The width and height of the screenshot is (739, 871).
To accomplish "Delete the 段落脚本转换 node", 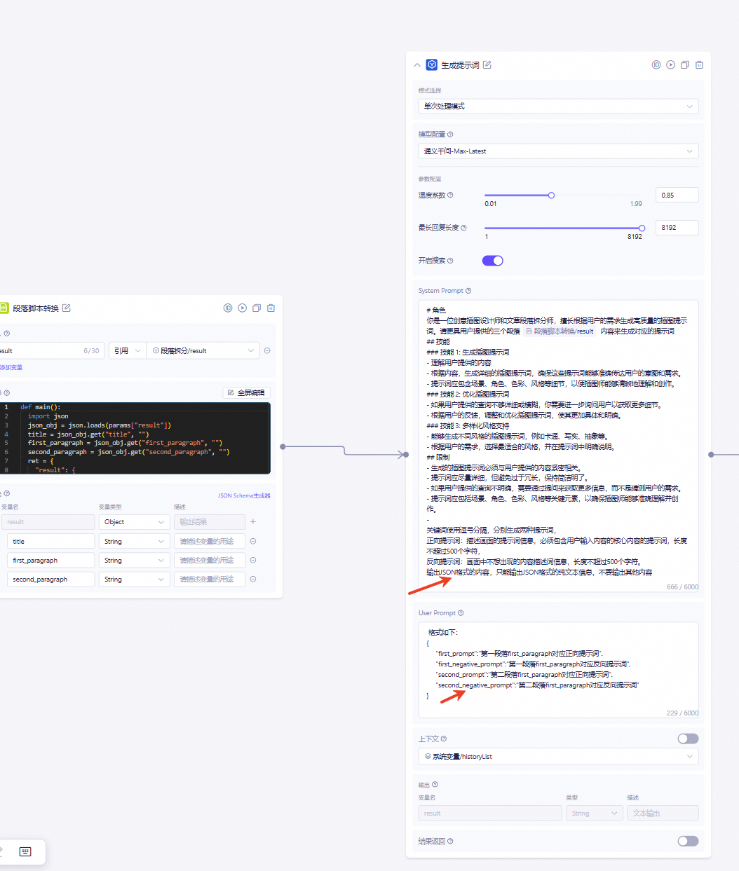I will click(271, 308).
